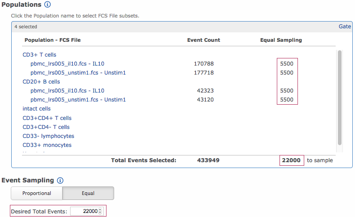Click the Event Count column header
The width and height of the screenshot is (355, 217).
coord(204,40)
